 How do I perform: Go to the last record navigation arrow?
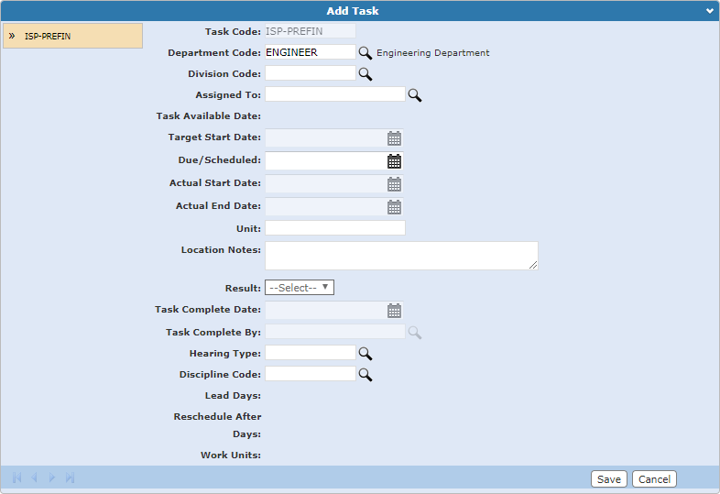click(x=71, y=478)
